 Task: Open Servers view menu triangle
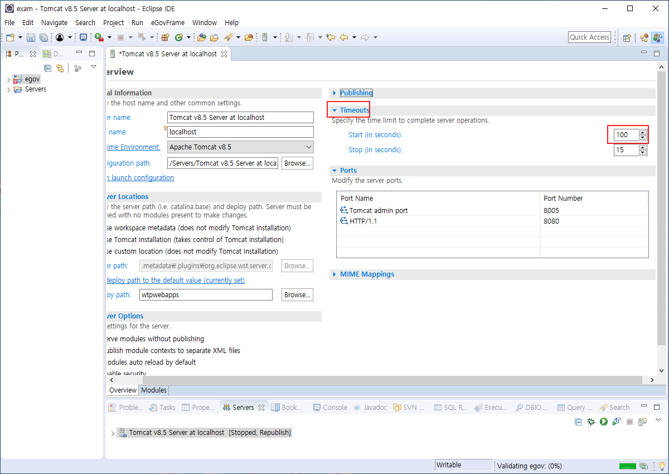[x=658, y=420]
